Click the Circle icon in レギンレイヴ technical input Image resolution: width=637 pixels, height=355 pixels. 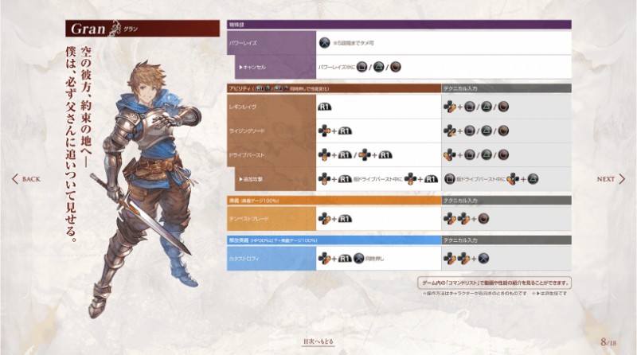(503, 107)
